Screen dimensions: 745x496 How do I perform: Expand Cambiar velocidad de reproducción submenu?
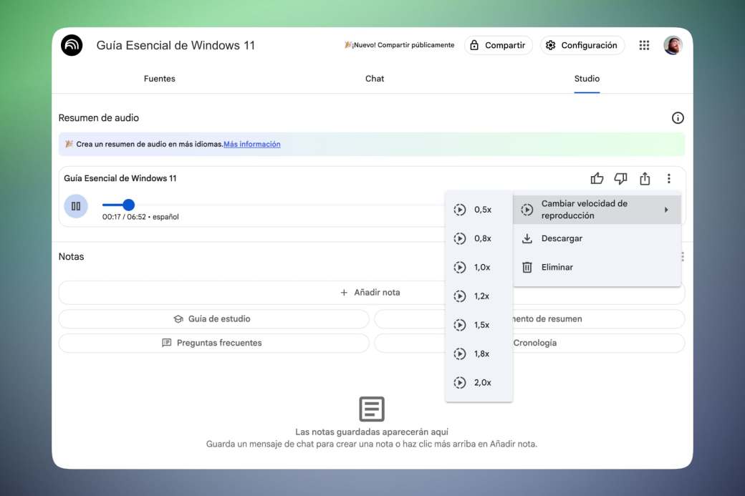597,209
